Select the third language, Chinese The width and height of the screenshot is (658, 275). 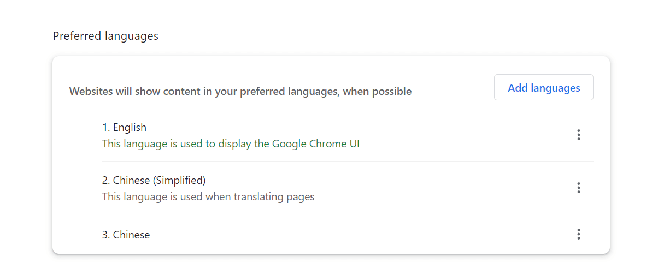(x=131, y=235)
